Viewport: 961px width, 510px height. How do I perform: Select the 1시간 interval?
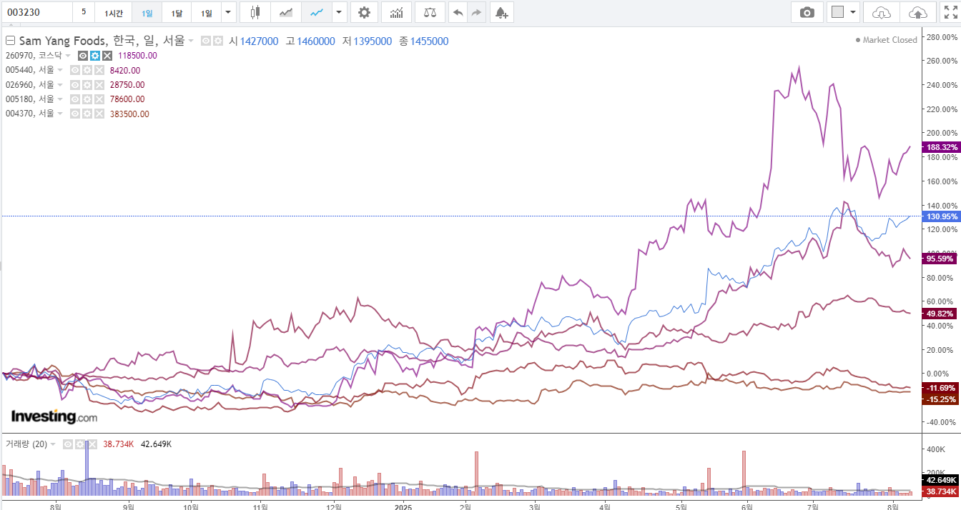(113, 12)
